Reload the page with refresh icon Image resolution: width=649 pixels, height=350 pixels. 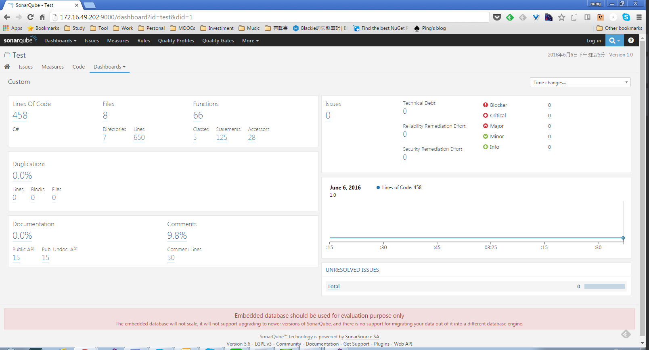pyautogui.click(x=30, y=17)
